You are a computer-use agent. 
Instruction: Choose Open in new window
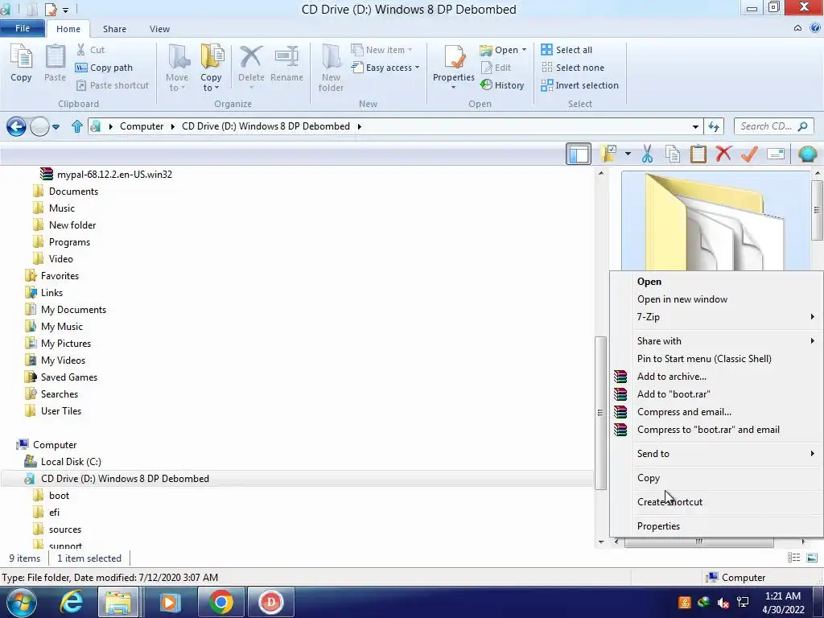tap(716, 299)
